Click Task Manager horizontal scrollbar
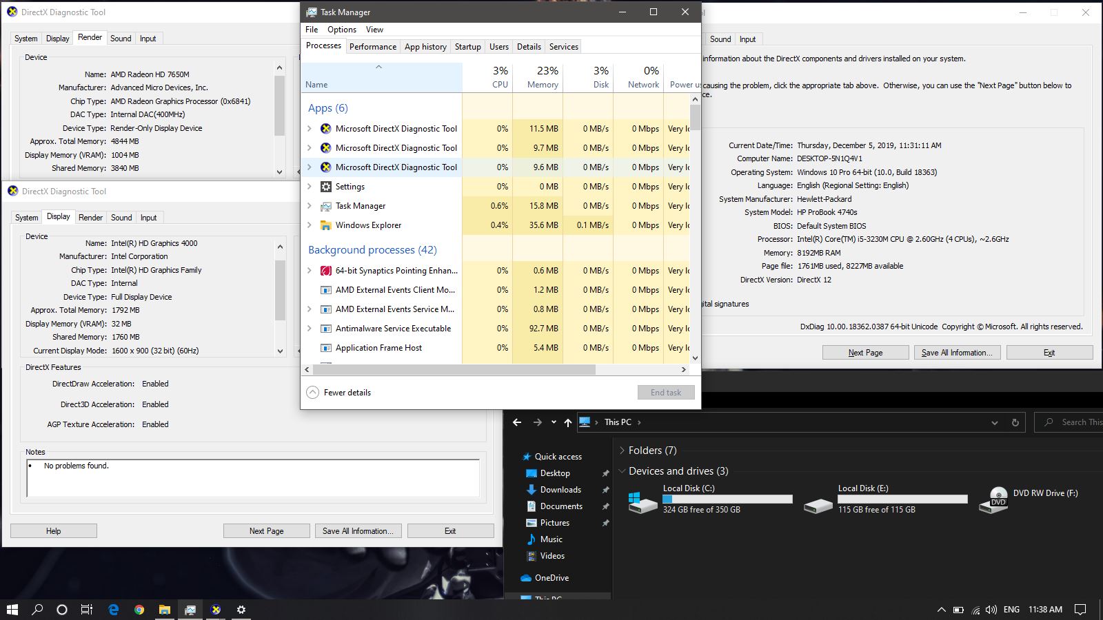This screenshot has height=620, width=1103. [x=455, y=370]
